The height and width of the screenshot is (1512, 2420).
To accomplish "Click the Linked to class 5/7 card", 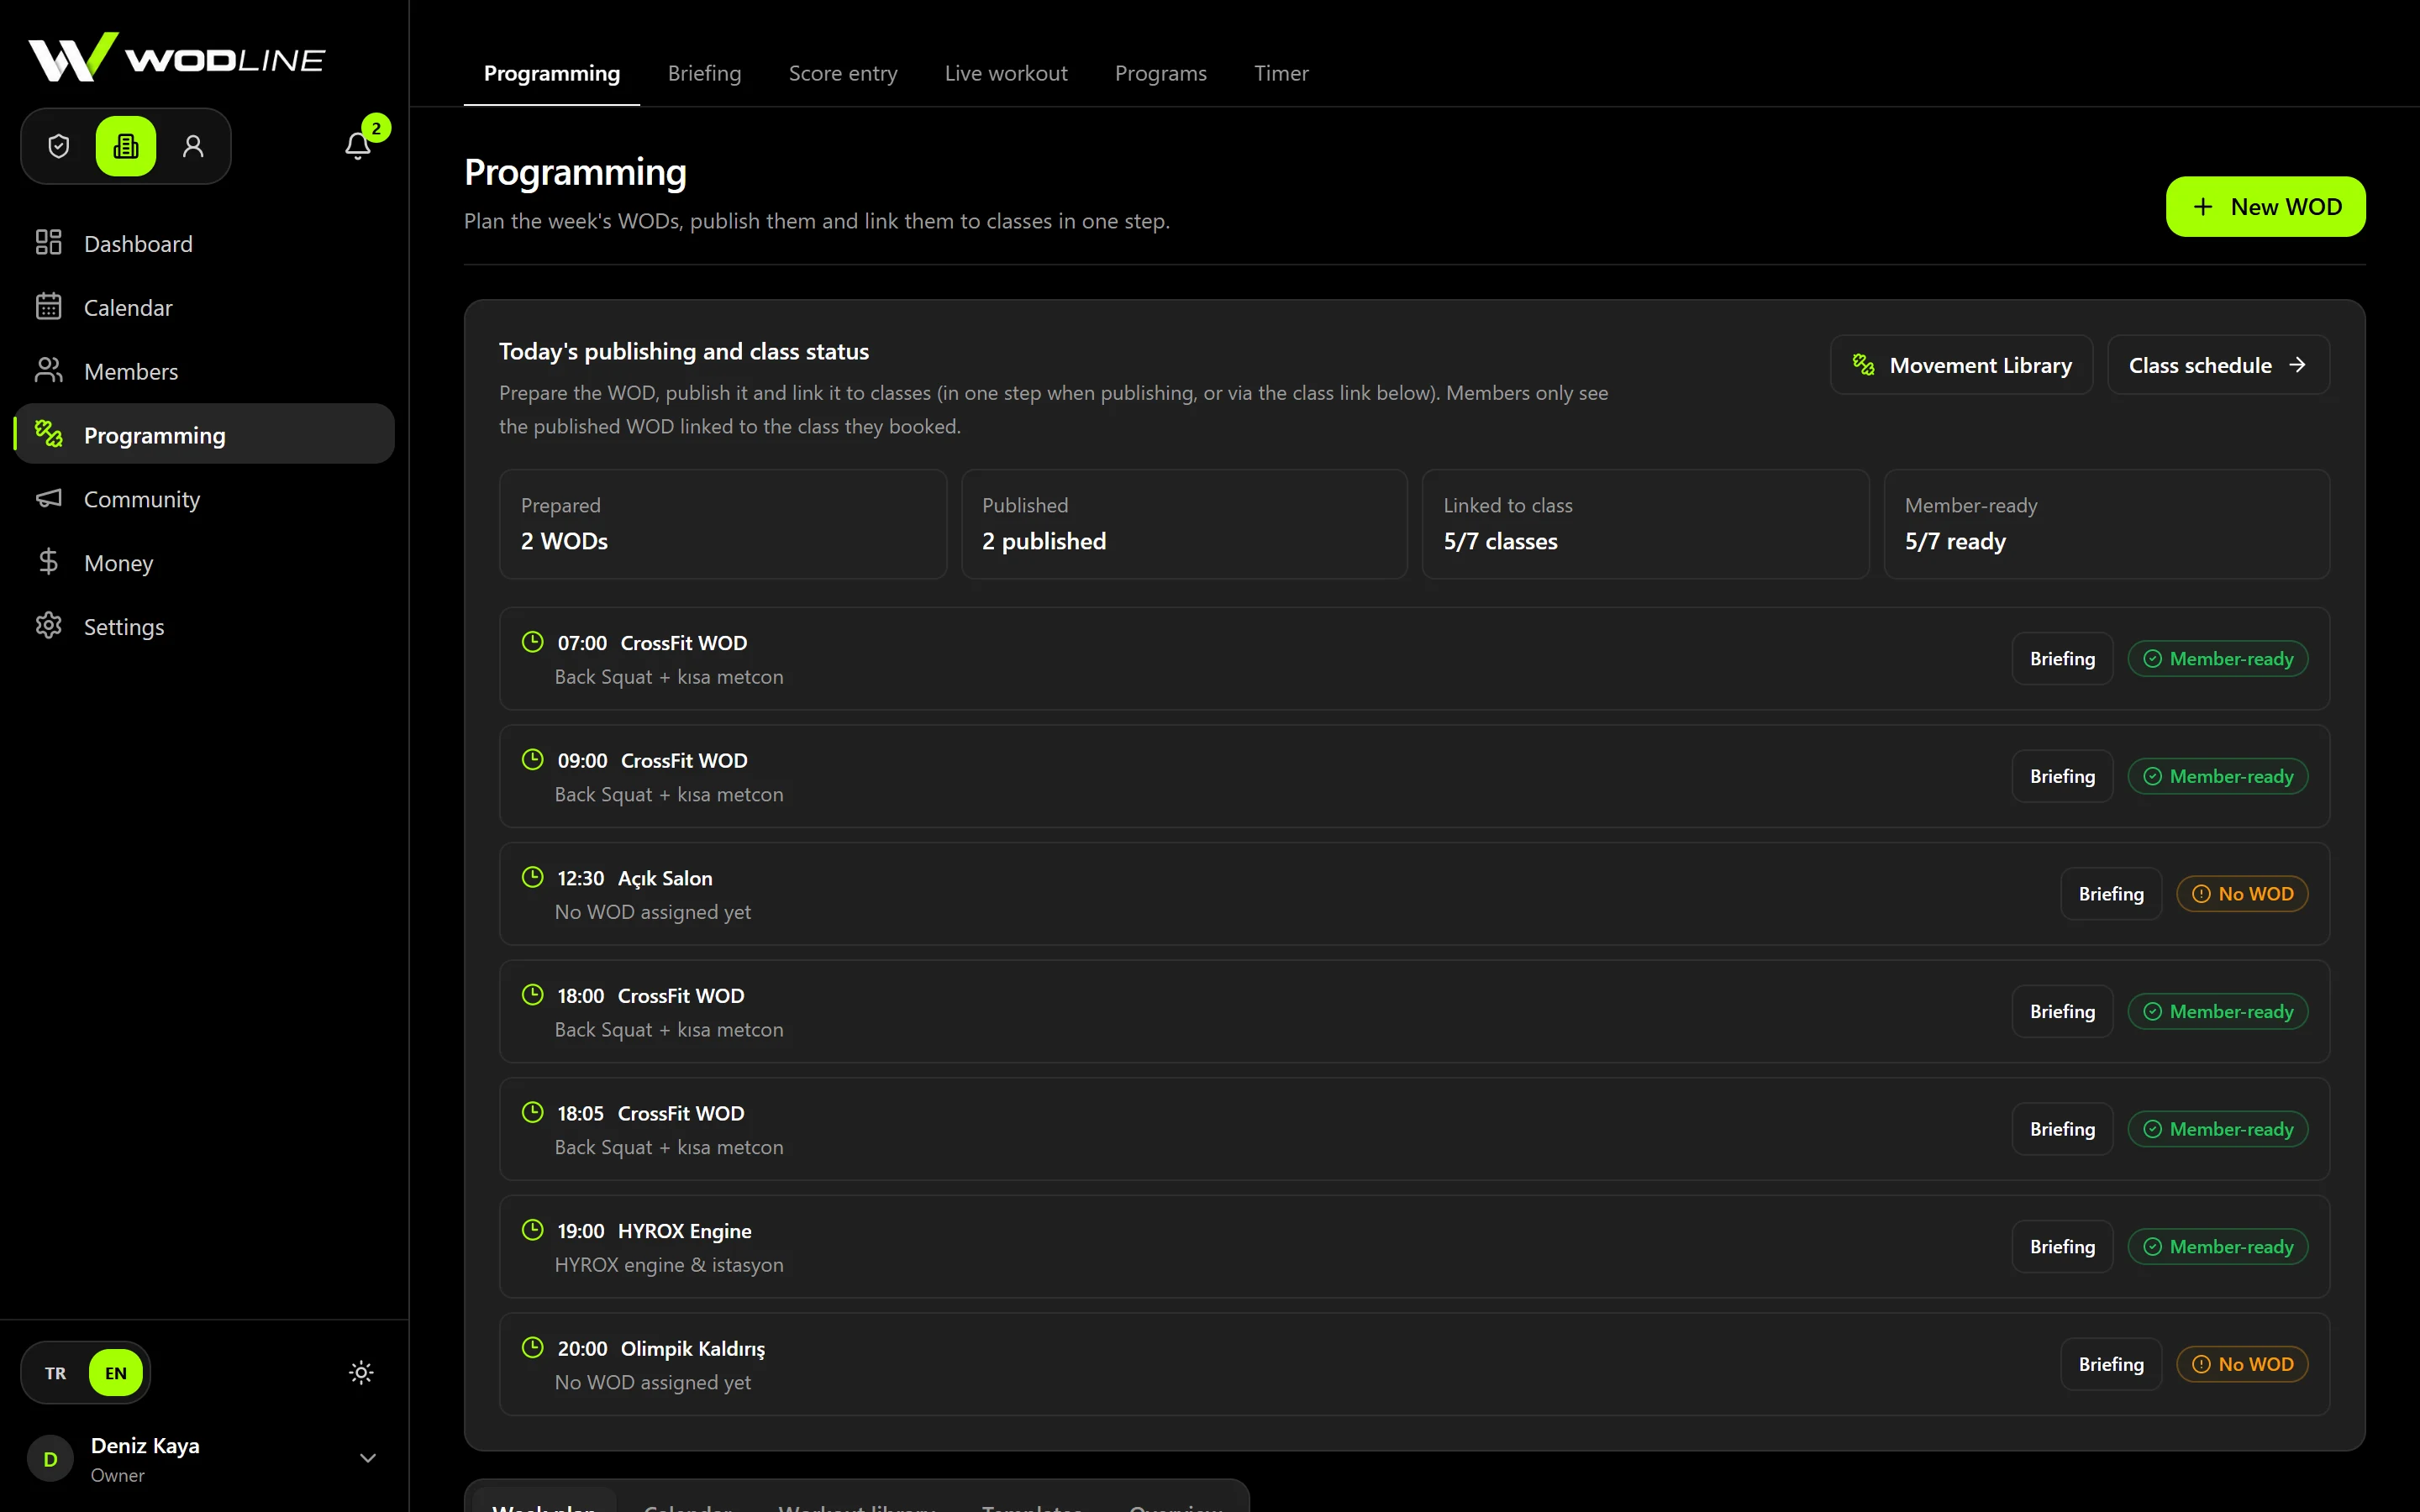I will pyautogui.click(x=1645, y=524).
